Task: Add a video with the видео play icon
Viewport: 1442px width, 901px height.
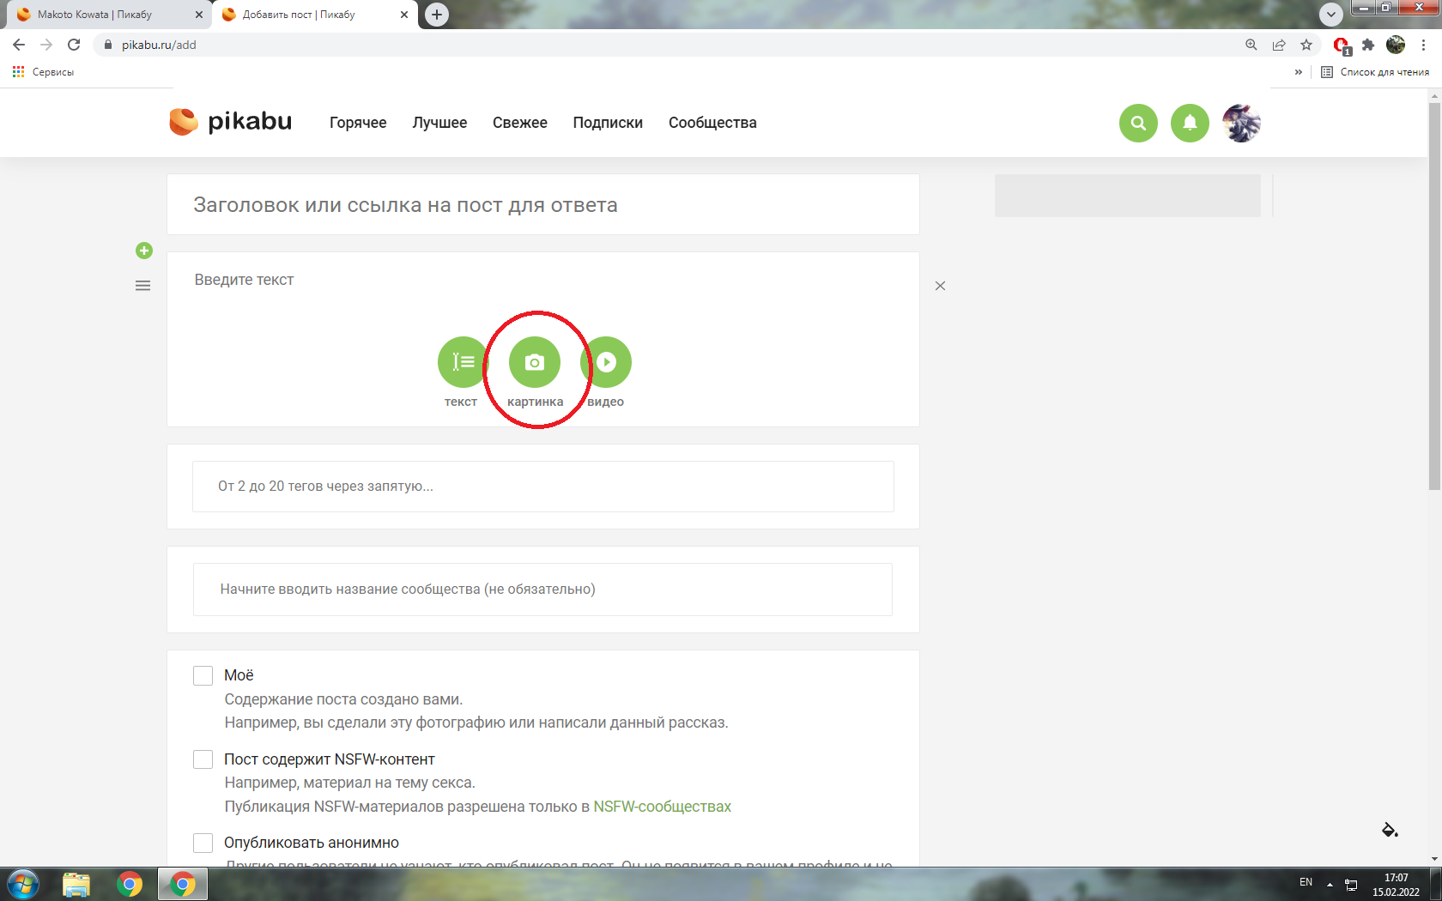Action: coord(606,362)
